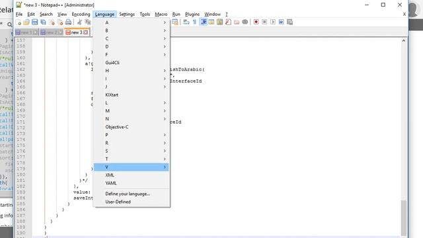
Task: Close the new 2 tab with its X
Action: [x=60, y=32]
